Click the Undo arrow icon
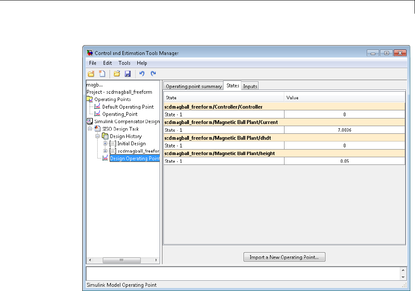 tap(142, 74)
